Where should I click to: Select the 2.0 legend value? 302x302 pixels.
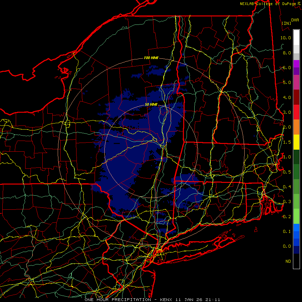287,127
